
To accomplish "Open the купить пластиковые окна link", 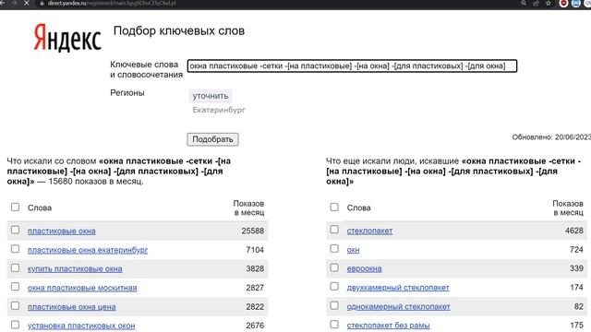I will 75,268.
